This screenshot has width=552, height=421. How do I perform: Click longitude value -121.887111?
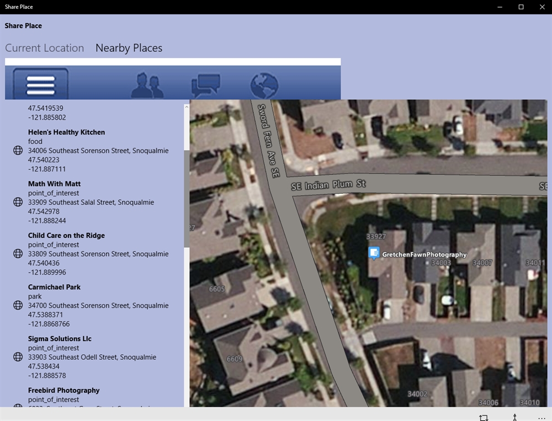[x=47, y=169]
